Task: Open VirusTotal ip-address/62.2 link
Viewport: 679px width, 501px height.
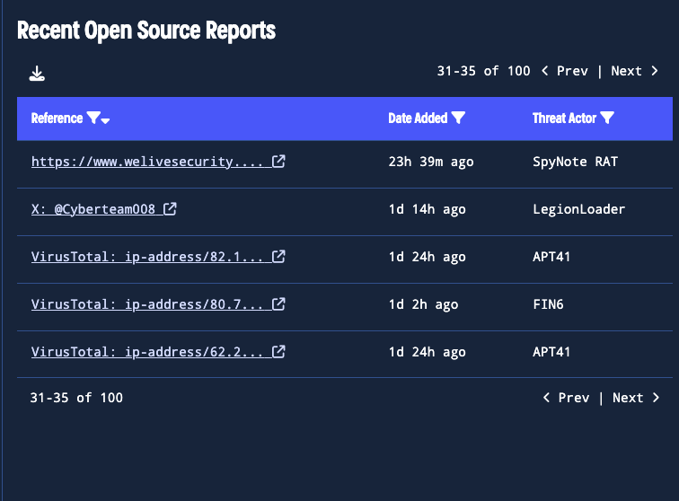Action: 147,352
